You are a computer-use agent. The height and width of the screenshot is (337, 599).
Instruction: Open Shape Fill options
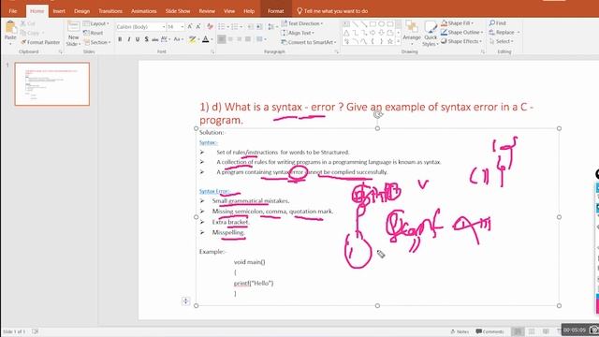[x=457, y=23]
